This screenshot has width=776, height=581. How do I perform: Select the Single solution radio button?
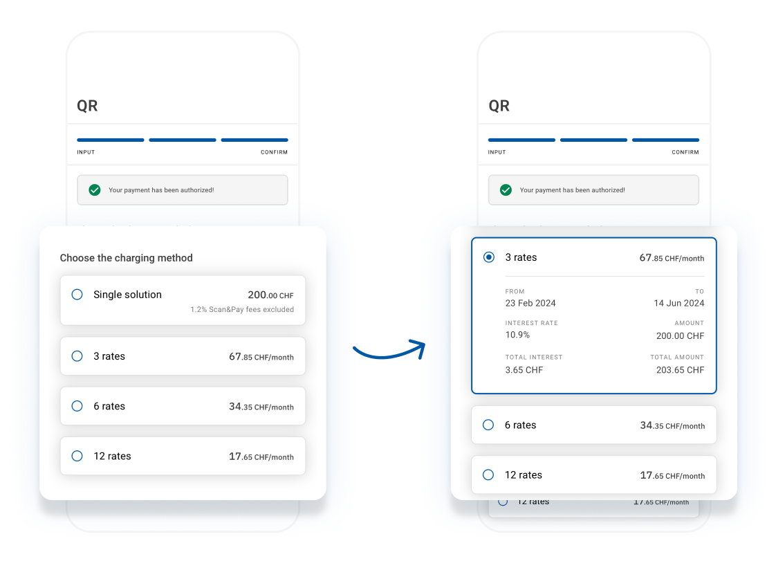(x=77, y=295)
